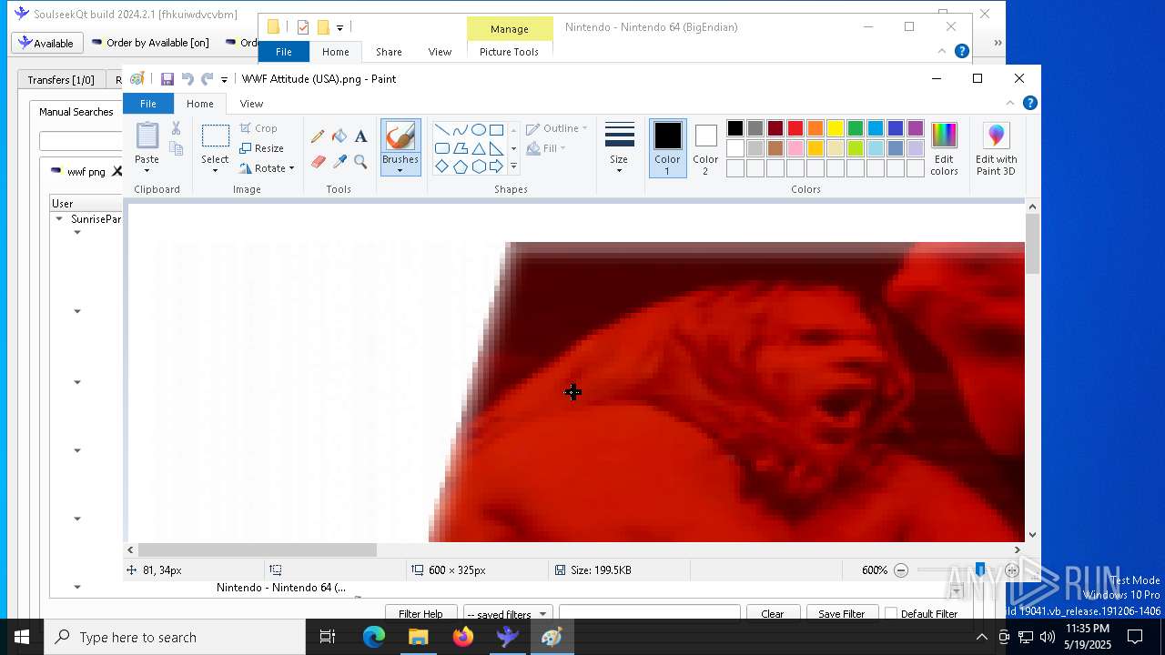Open Firefox from taskbar
The width and height of the screenshot is (1165, 655).
tap(463, 637)
